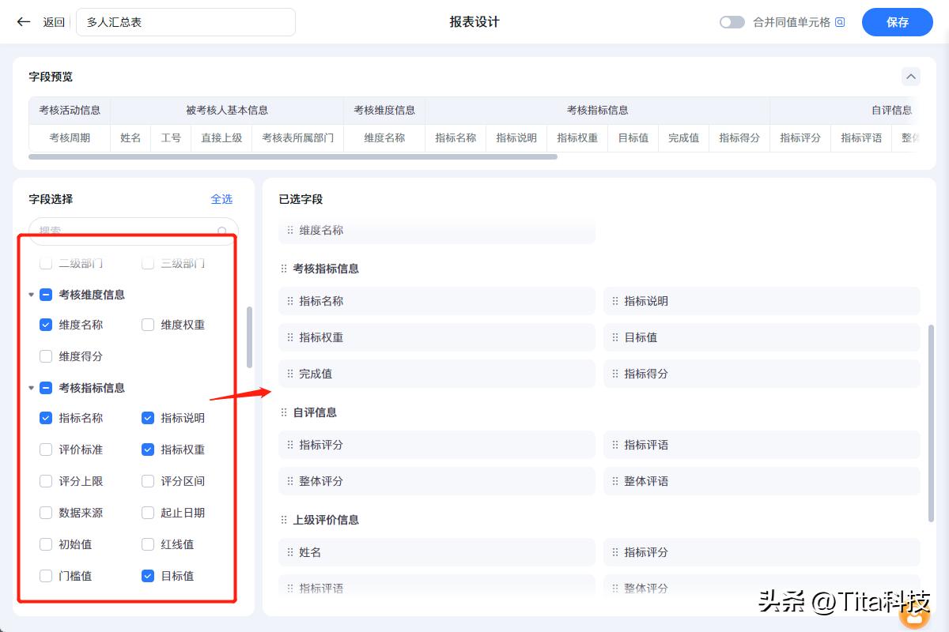Click the 被考核人基本信息 preview group header

[227, 111]
